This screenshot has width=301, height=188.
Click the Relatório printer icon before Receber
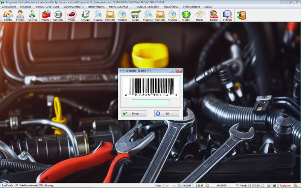pos(172,15)
